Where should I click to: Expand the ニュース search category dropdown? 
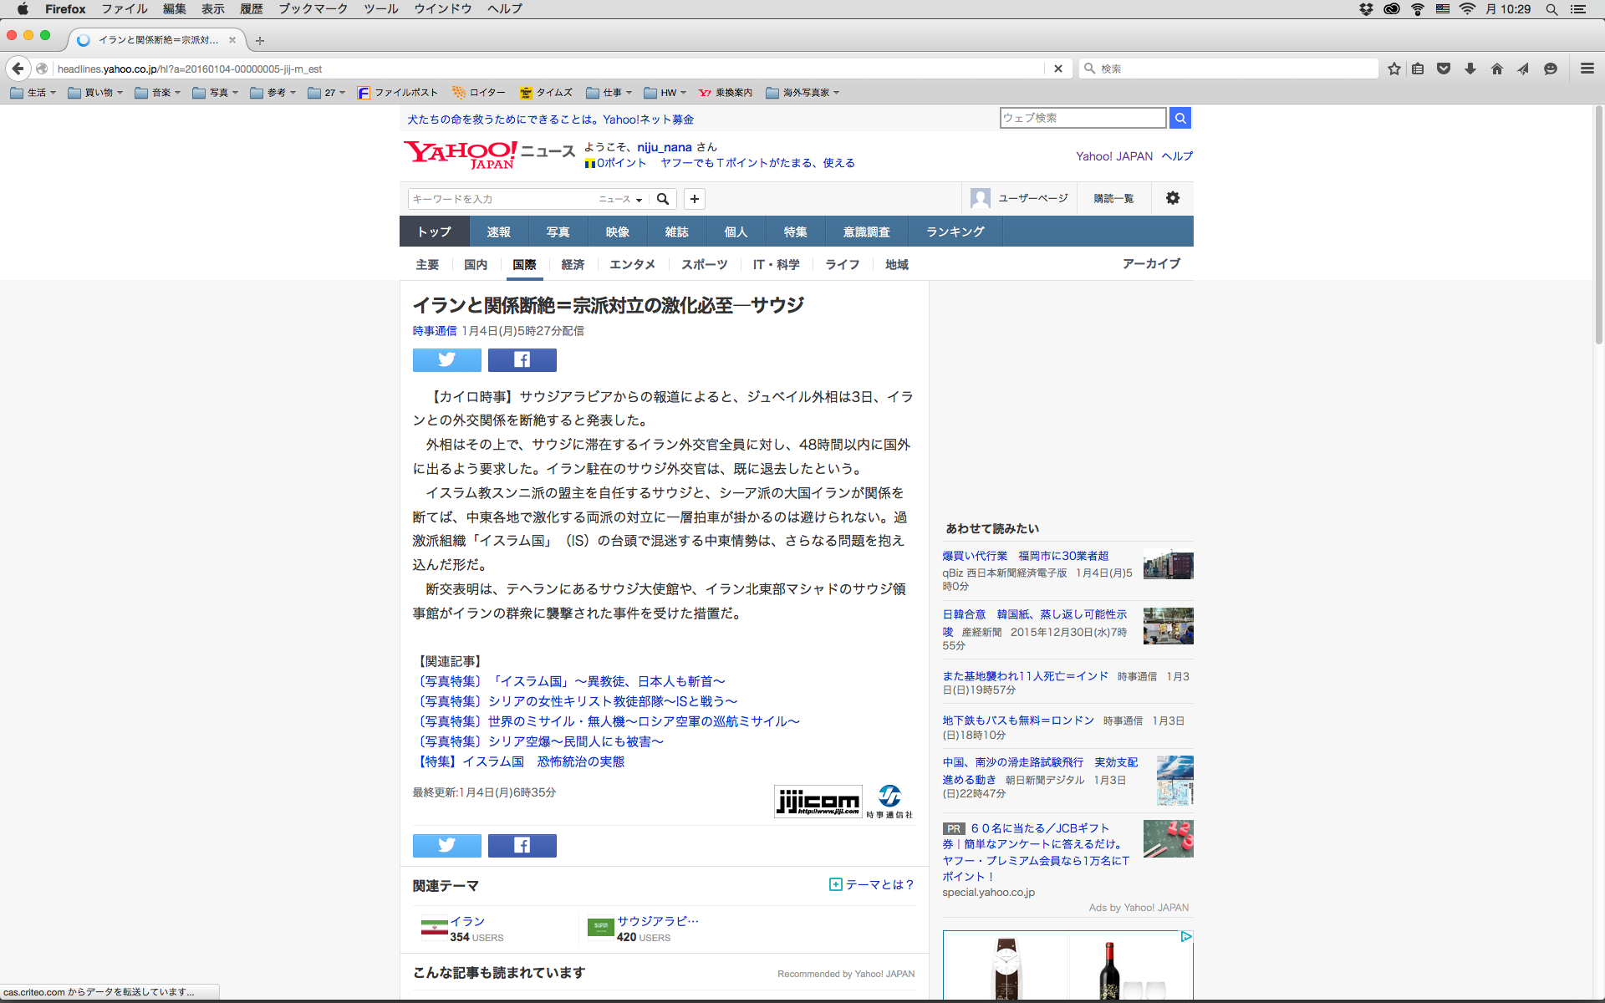click(x=620, y=199)
